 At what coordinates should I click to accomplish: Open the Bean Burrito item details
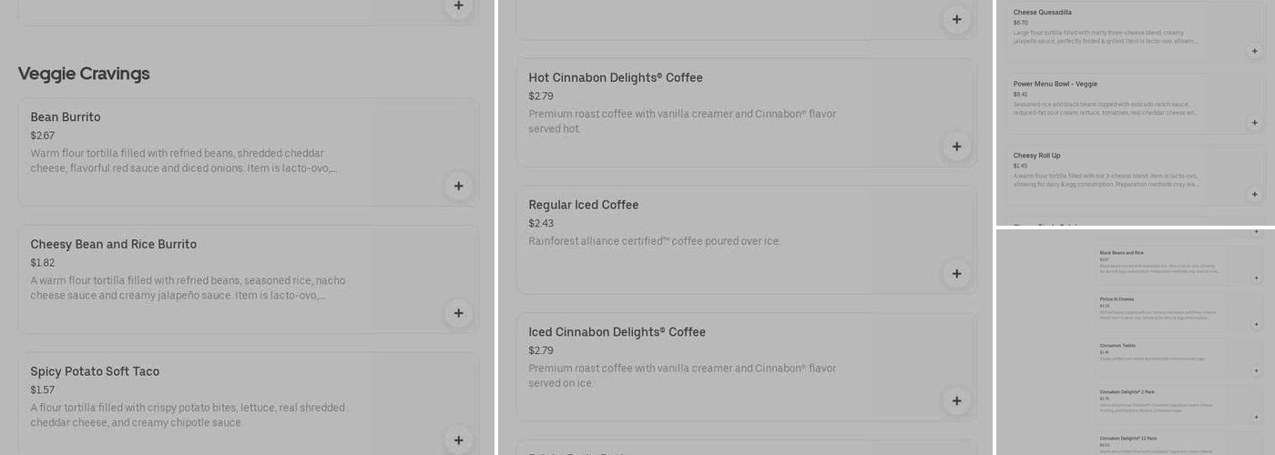click(x=66, y=117)
